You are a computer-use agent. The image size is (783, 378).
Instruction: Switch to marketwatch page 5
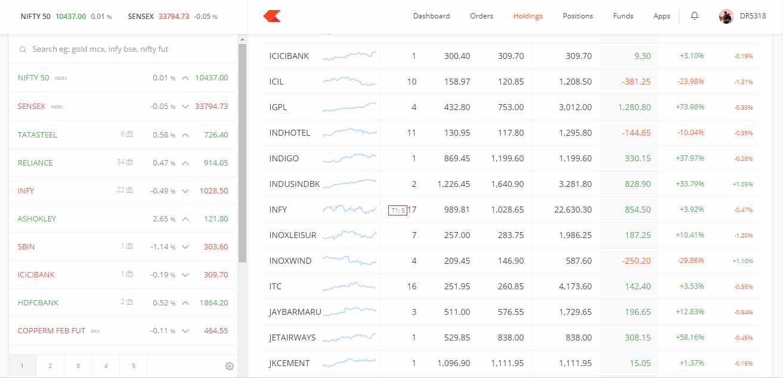coord(134,366)
